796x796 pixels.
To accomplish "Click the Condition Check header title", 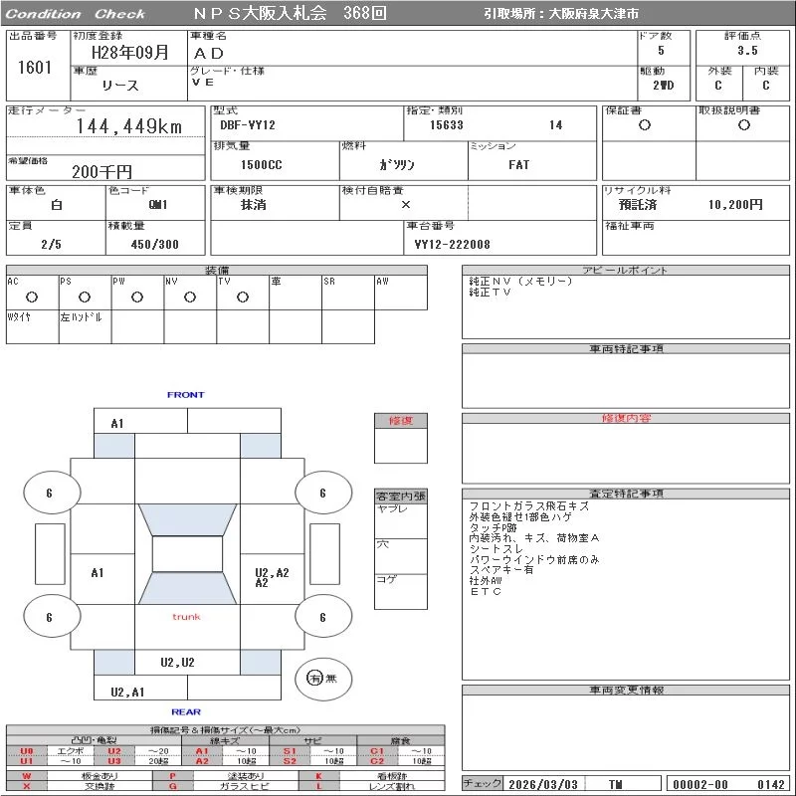I will [76, 14].
